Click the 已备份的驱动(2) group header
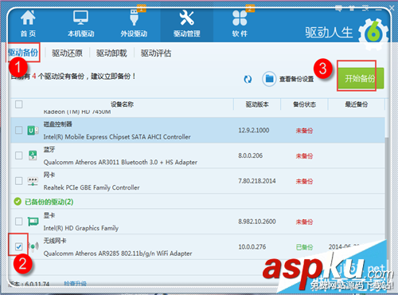The width and height of the screenshot is (398, 295). (49, 202)
